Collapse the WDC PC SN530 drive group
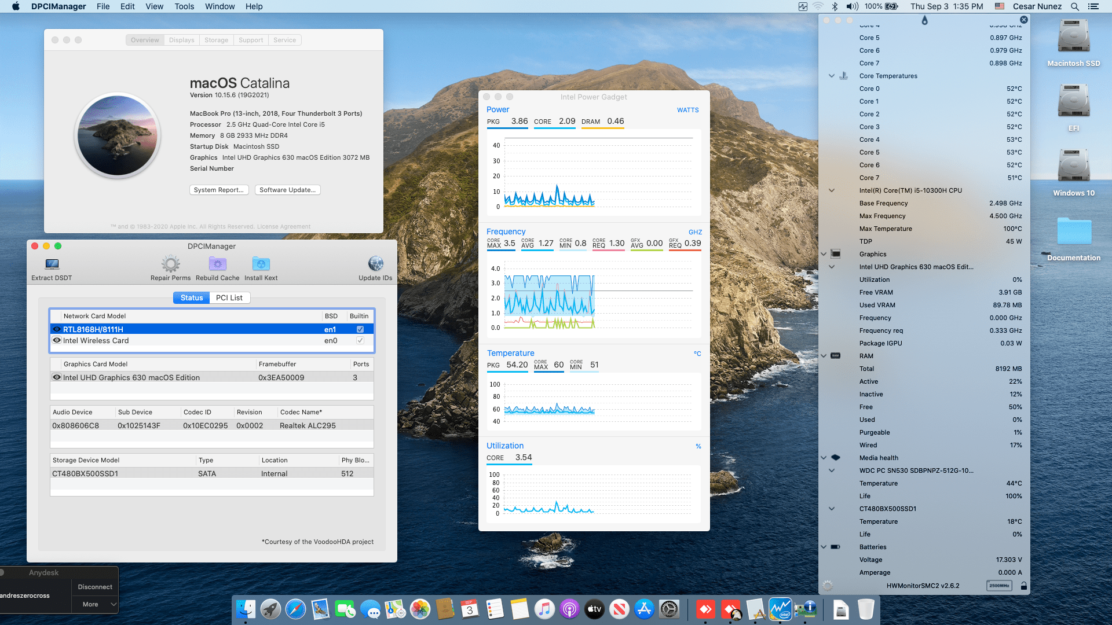 coord(832,470)
